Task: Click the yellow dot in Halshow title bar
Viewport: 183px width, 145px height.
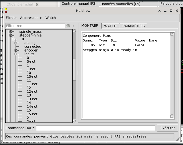Action: pos(6,9)
